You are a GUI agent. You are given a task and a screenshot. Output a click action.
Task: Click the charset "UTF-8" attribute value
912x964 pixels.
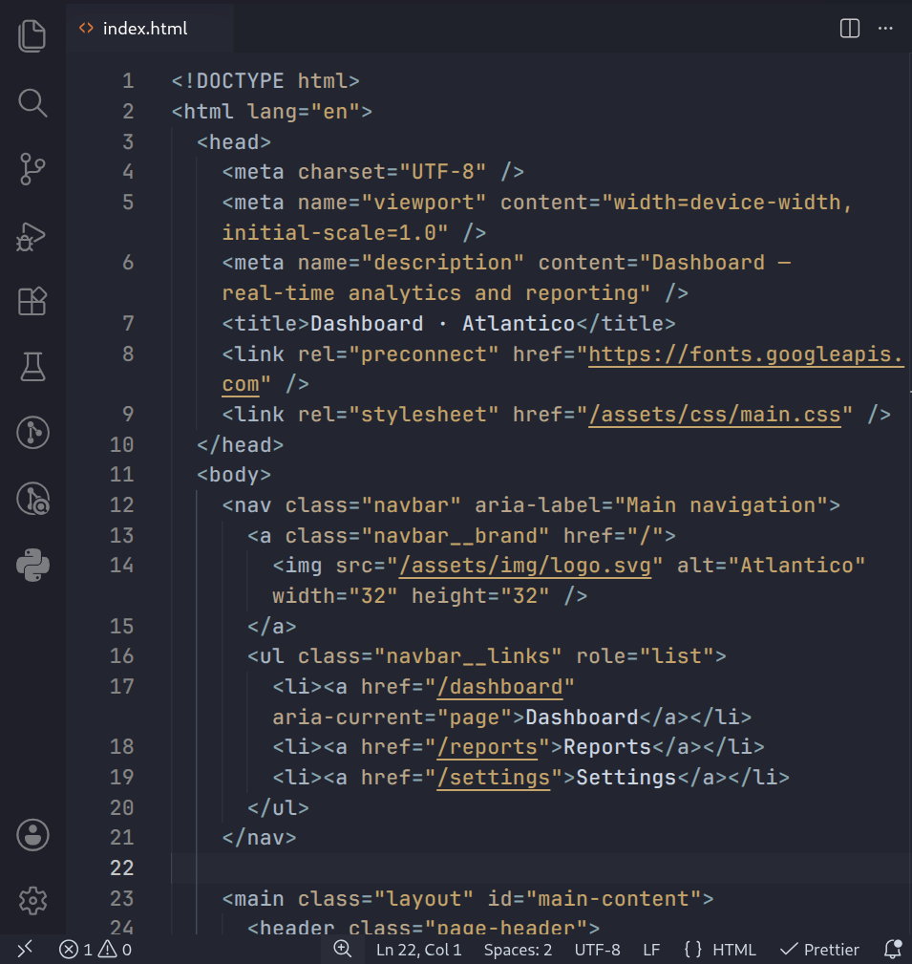pos(442,172)
